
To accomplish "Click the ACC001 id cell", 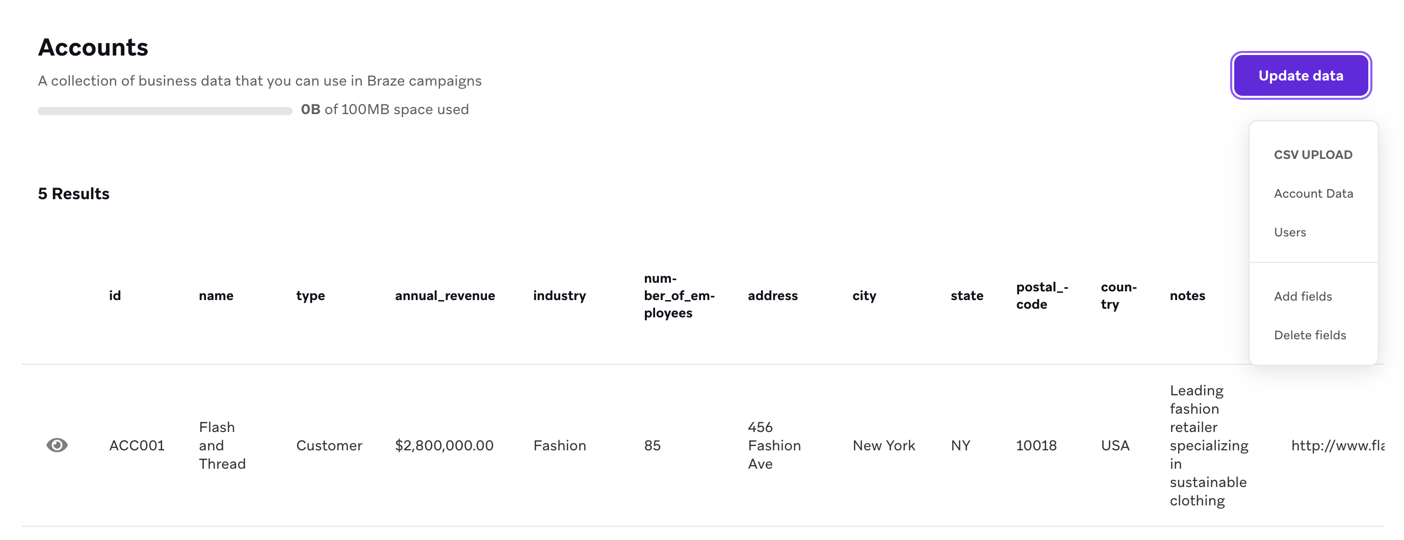I will (137, 445).
